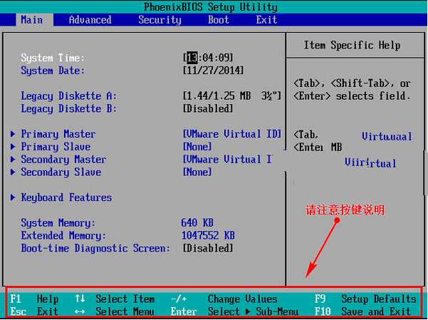Toggle Legacy Diskette B disabled setting
The height and width of the screenshot is (320, 428).
pyautogui.click(x=208, y=109)
